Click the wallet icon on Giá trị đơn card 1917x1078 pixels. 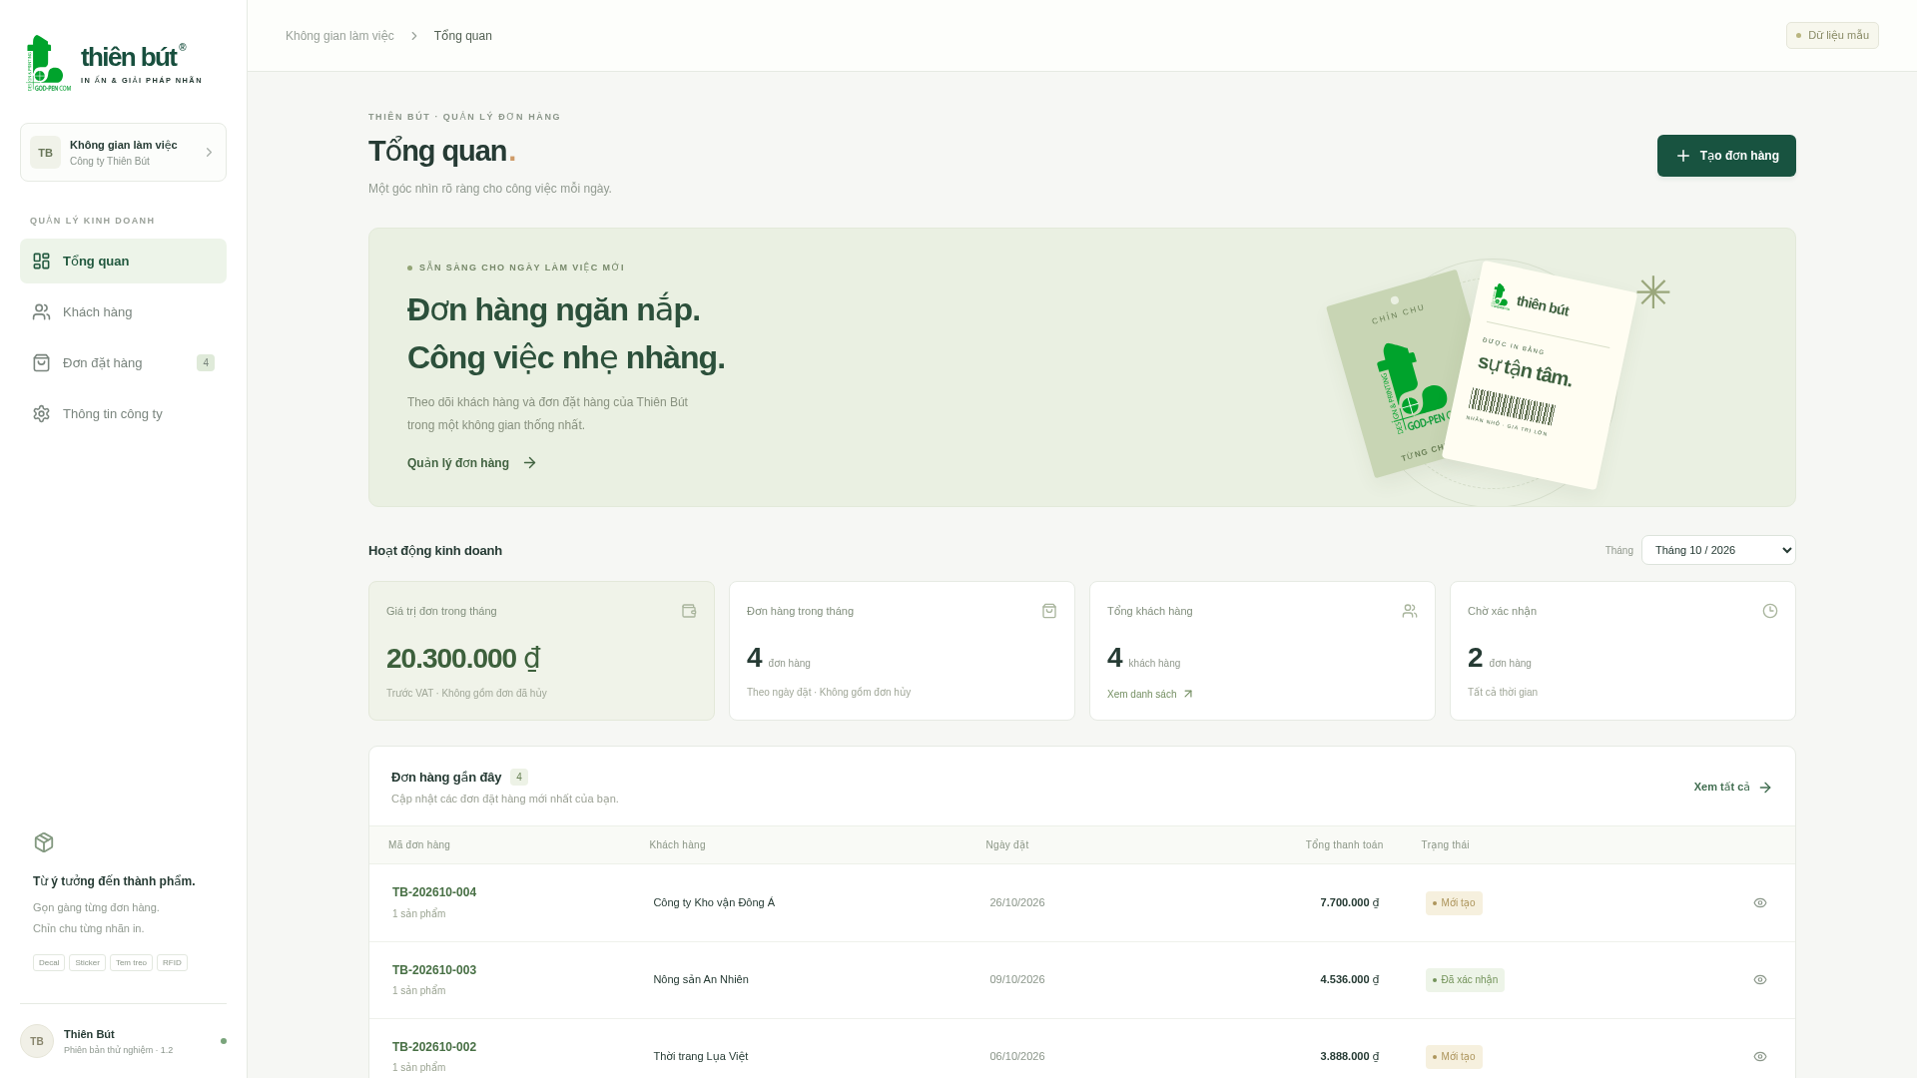pyautogui.click(x=689, y=611)
